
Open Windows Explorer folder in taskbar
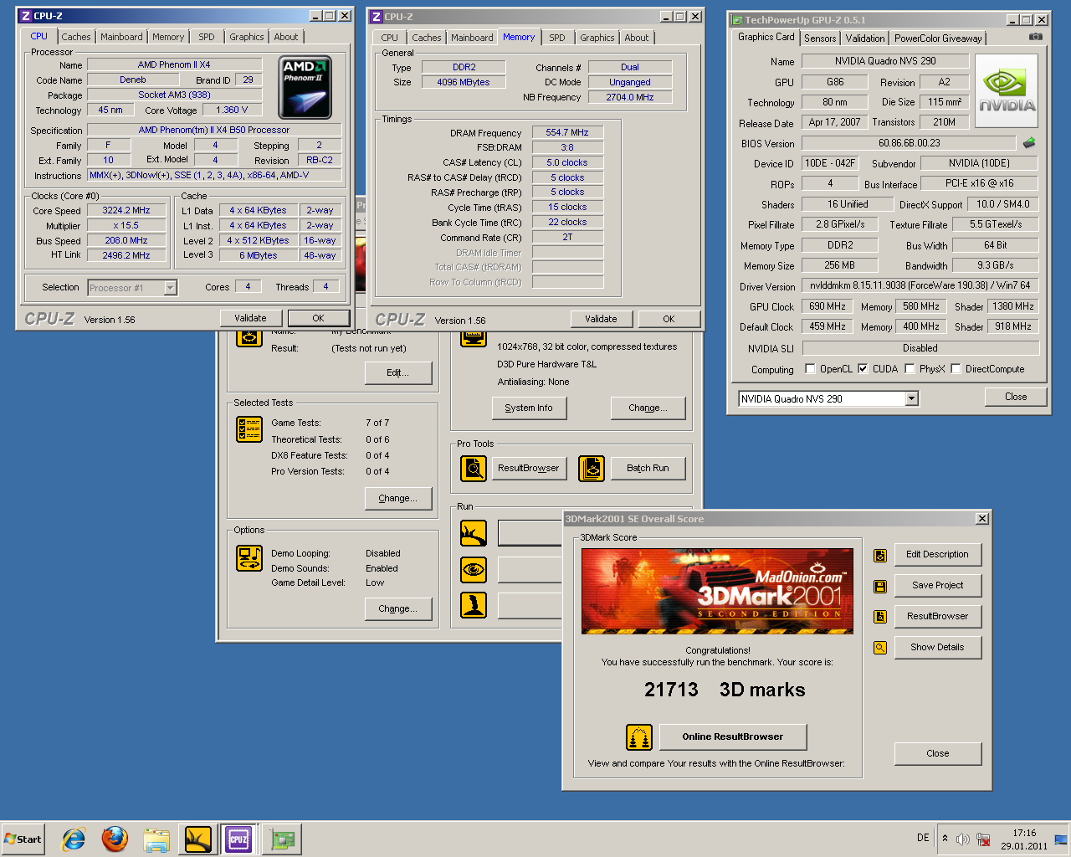pyautogui.click(x=156, y=839)
